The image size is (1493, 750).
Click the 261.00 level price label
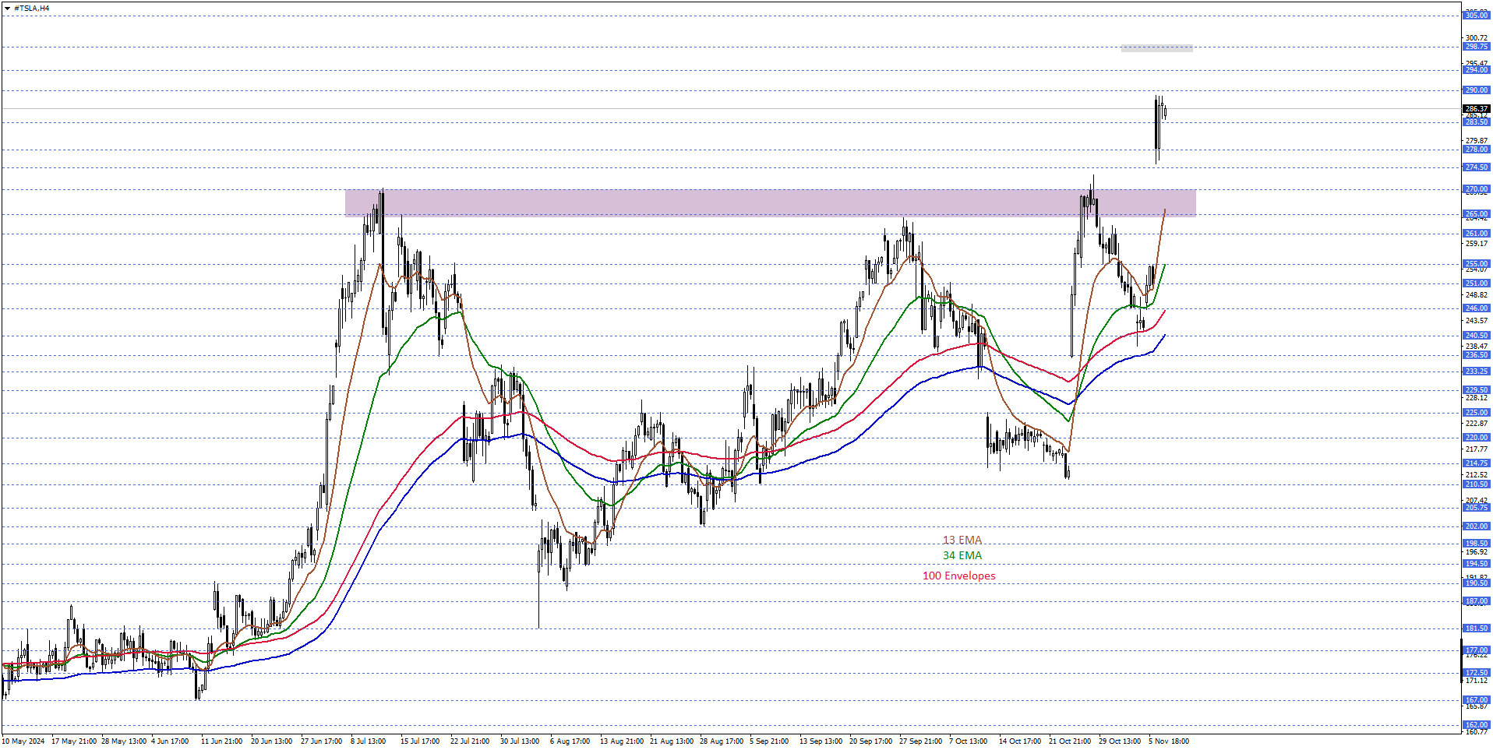1476,234
